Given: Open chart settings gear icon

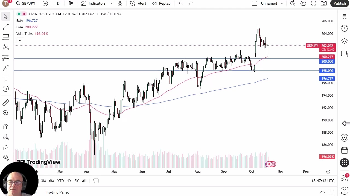Looking at the screenshot, I should coord(303,3).
